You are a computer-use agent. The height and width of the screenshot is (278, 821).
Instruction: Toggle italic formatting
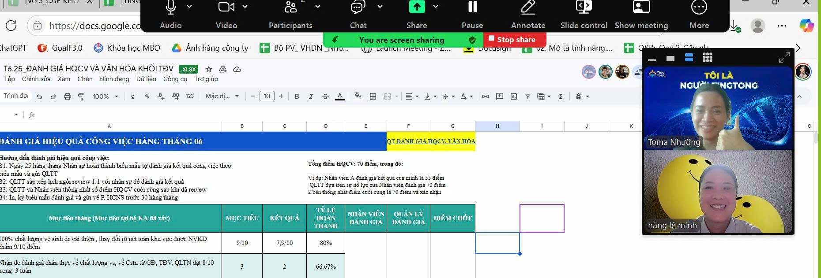coord(311,96)
